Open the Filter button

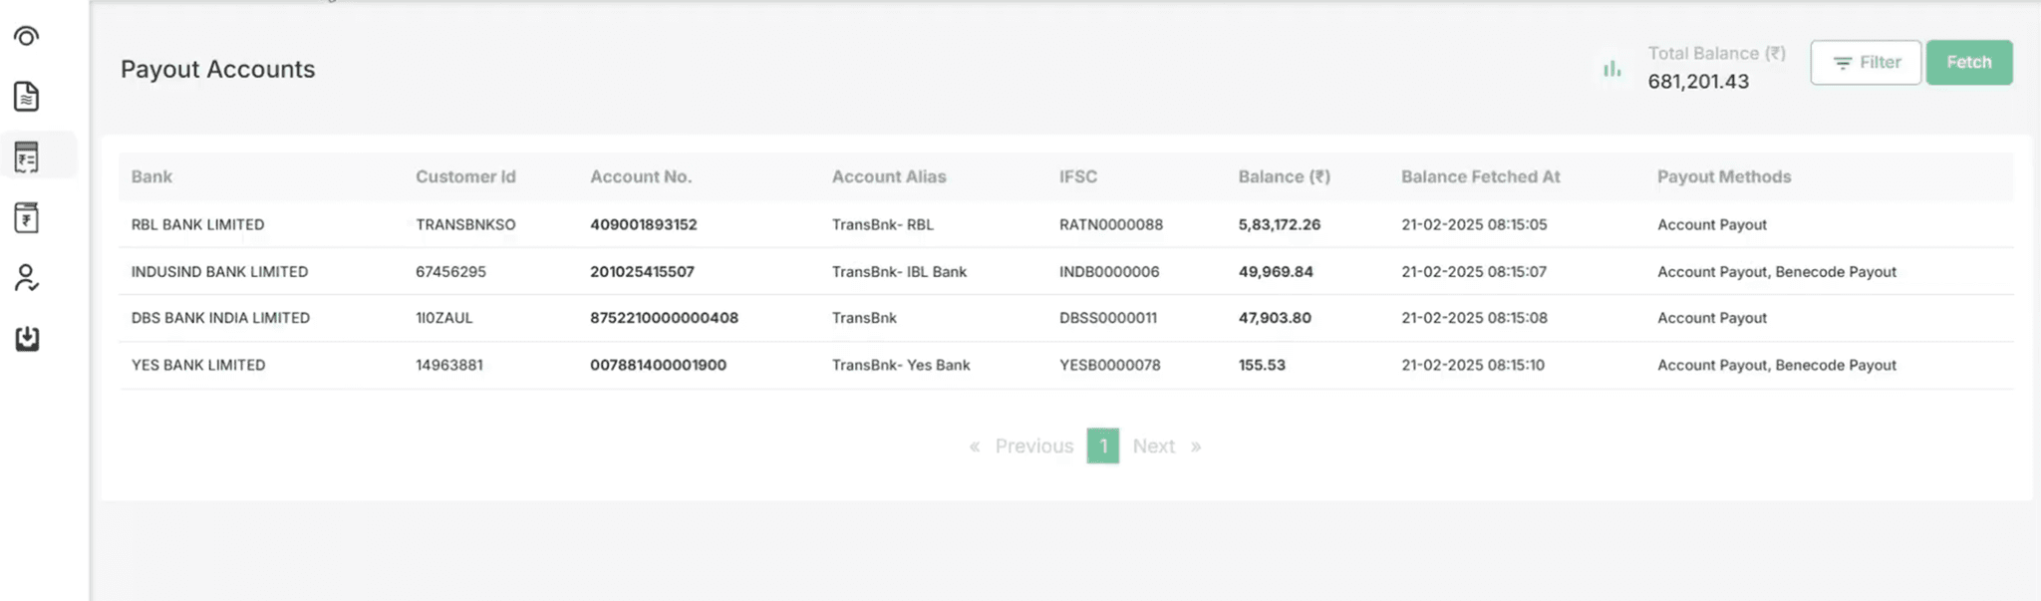click(1865, 63)
